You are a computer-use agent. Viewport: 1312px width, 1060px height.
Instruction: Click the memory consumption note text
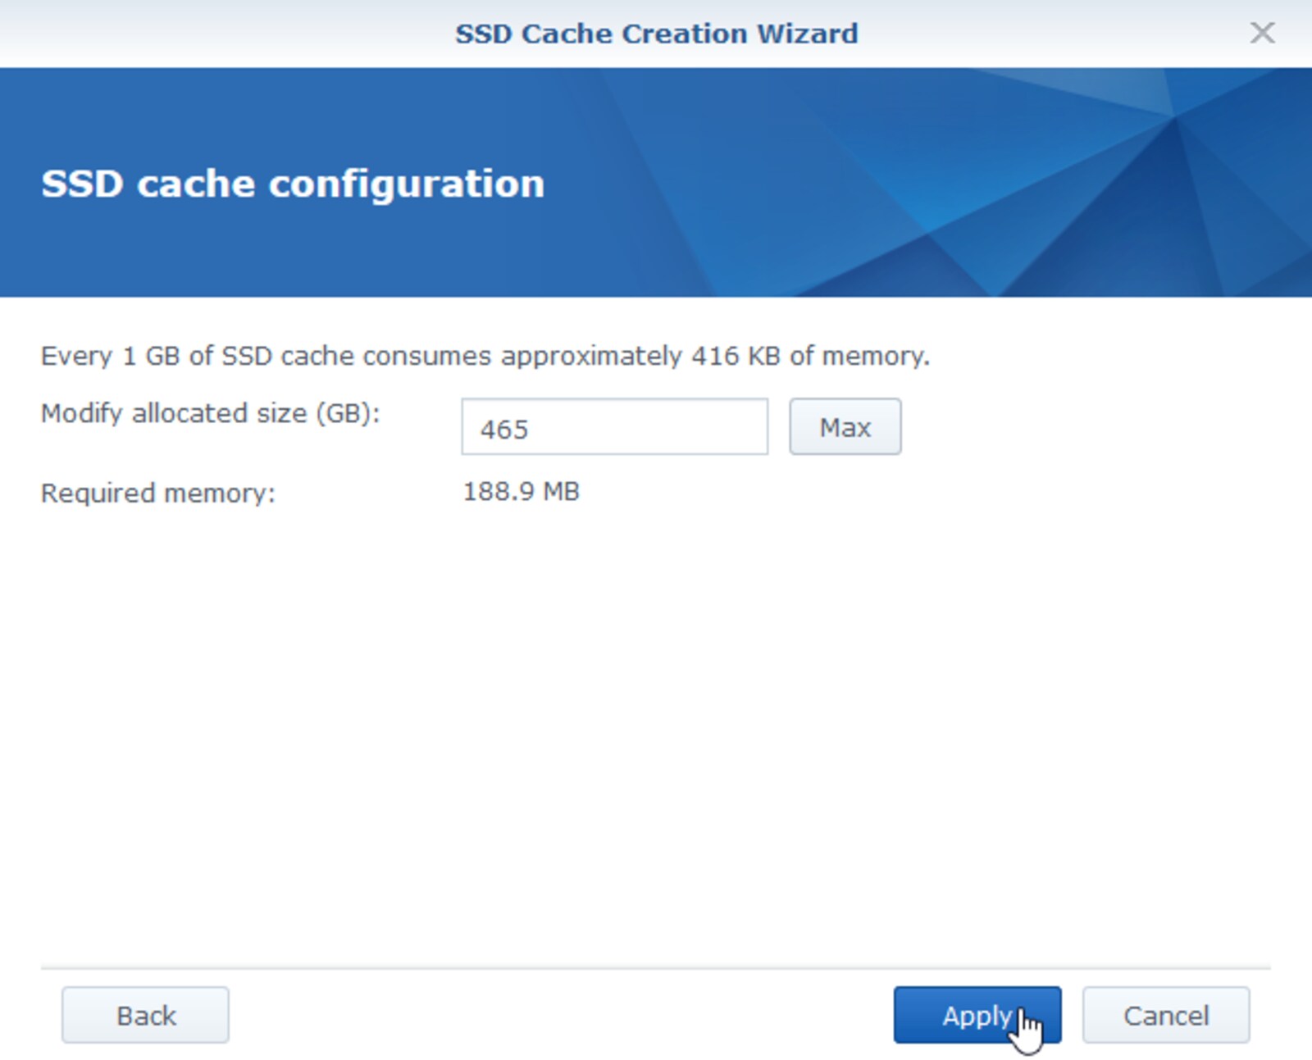485,356
